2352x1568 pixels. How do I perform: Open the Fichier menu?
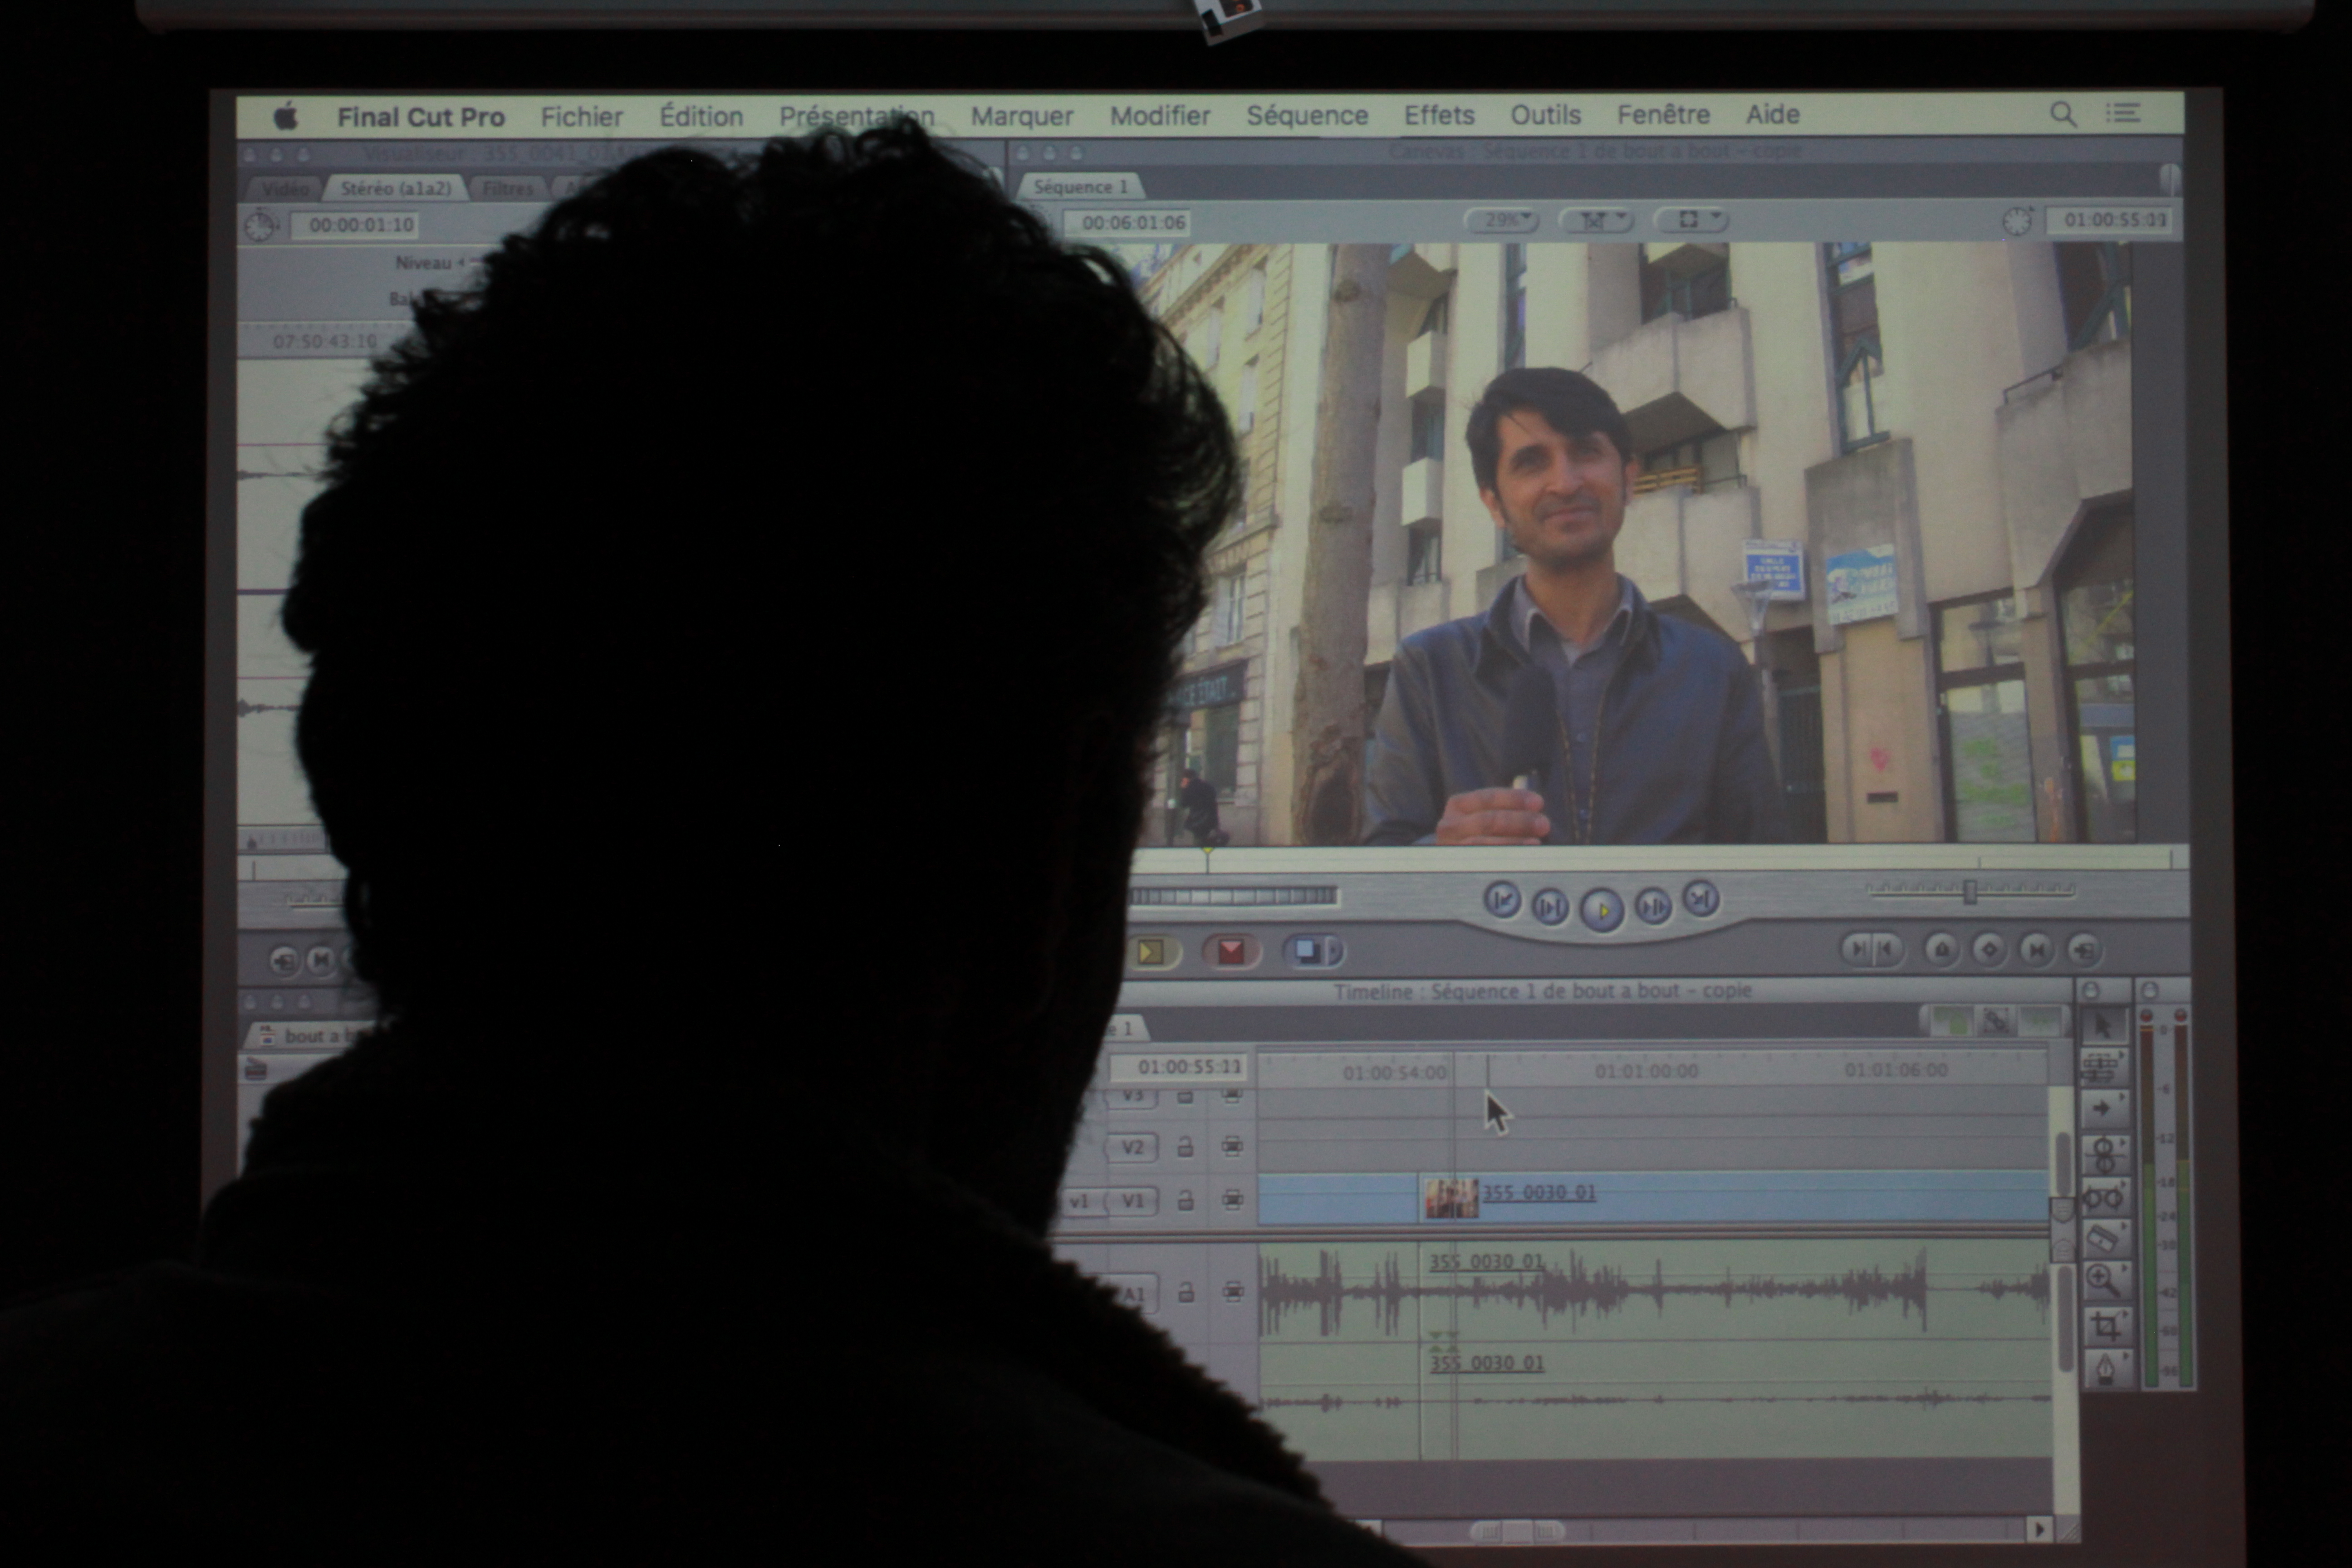pos(582,117)
